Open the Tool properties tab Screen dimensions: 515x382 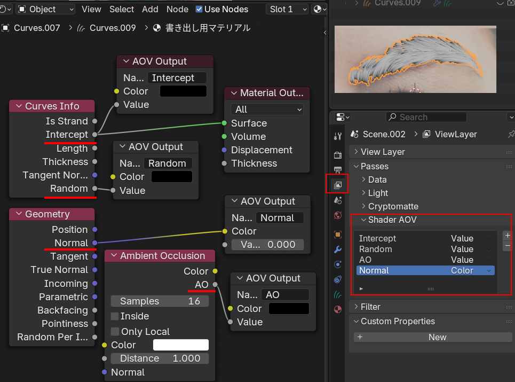[337, 136]
